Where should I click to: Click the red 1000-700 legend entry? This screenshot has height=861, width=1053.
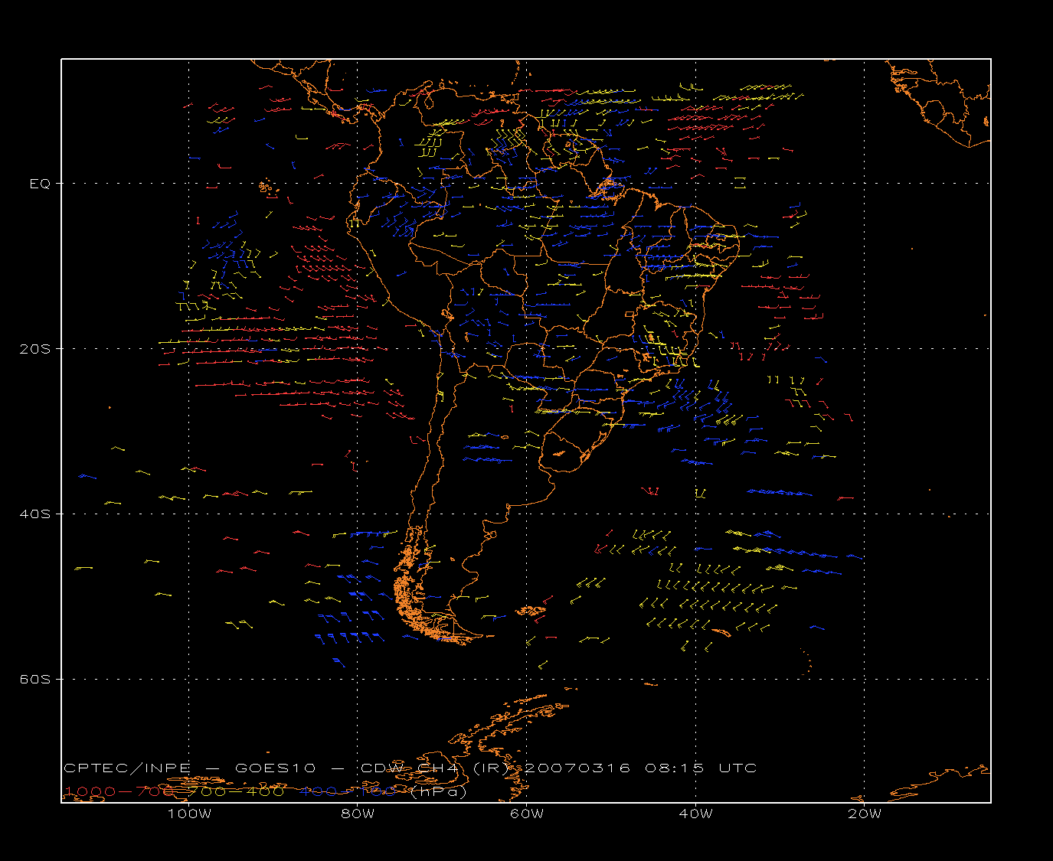[x=120, y=791]
